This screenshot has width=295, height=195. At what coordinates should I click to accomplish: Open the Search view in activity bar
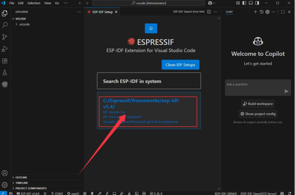click(x=5, y=25)
